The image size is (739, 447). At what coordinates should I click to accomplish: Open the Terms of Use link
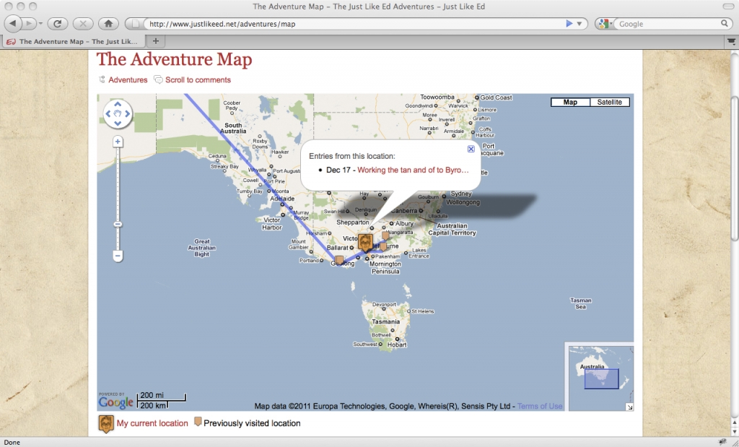540,406
